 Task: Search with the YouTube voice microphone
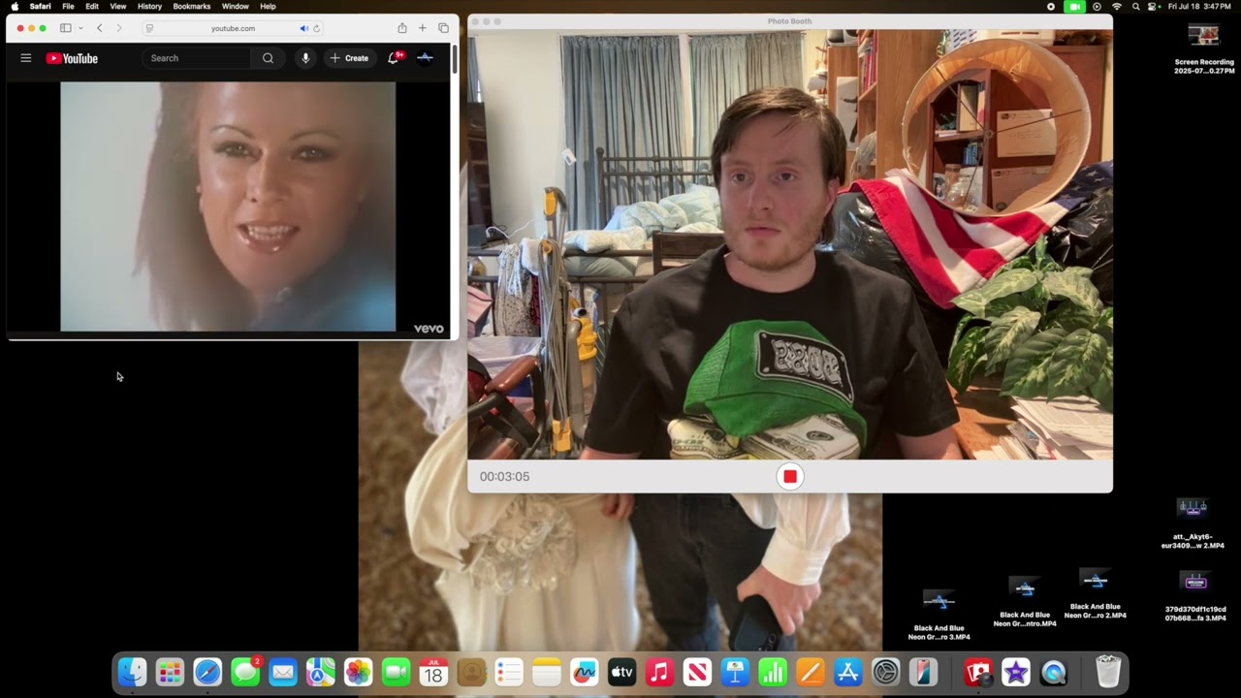[305, 58]
